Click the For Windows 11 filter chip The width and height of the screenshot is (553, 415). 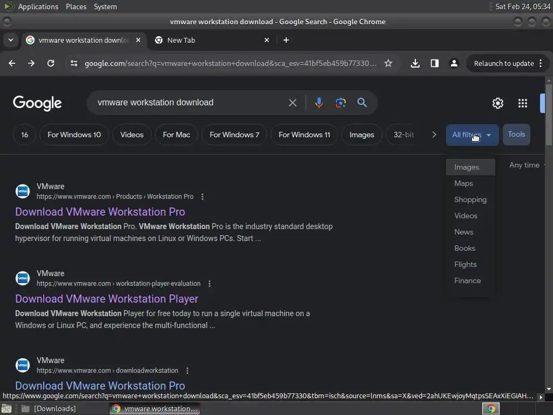[x=305, y=135]
